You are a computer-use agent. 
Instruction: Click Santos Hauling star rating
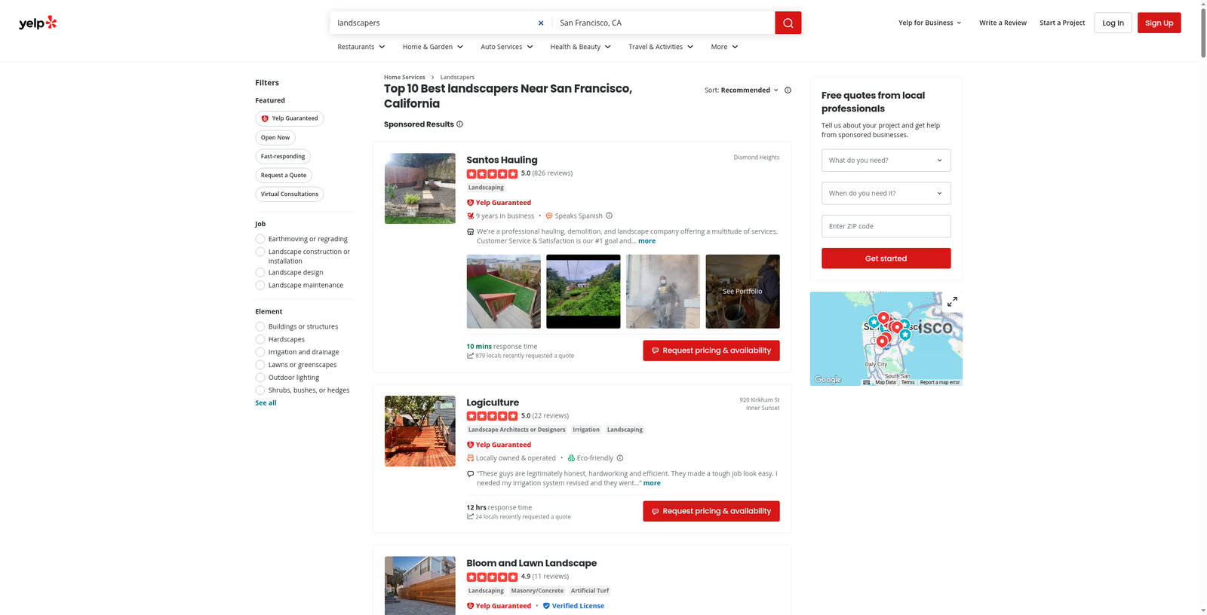(492, 173)
